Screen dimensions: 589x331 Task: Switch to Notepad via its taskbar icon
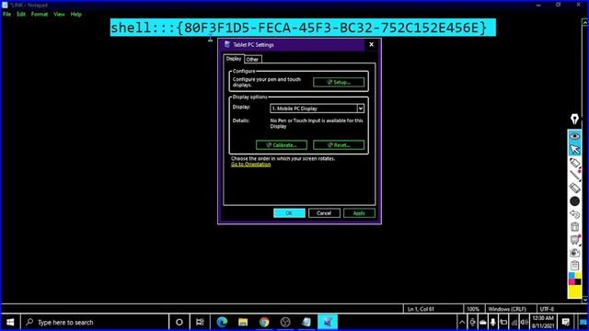[x=306, y=322]
